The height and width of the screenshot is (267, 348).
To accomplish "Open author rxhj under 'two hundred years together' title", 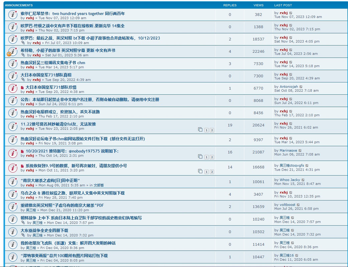I will [30, 18].
